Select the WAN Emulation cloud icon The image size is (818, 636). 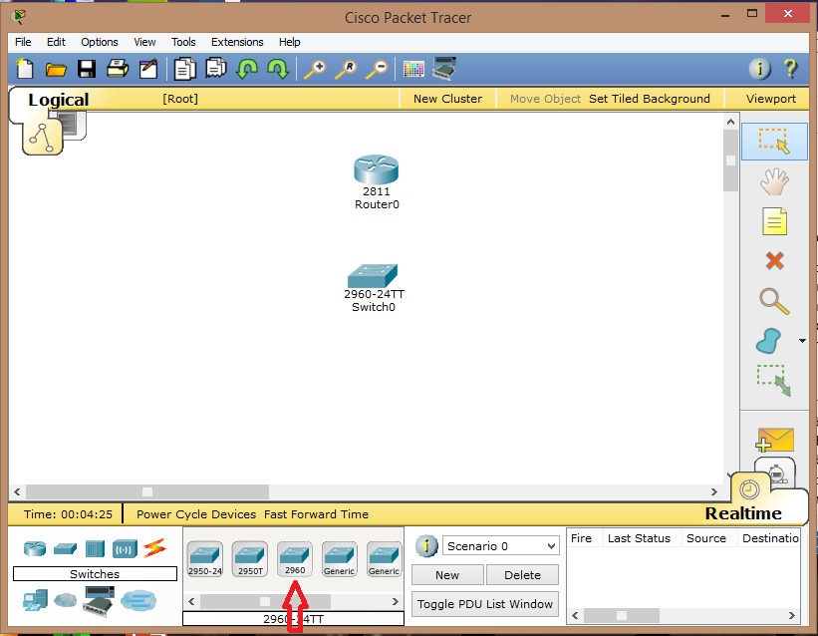[65, 600]
